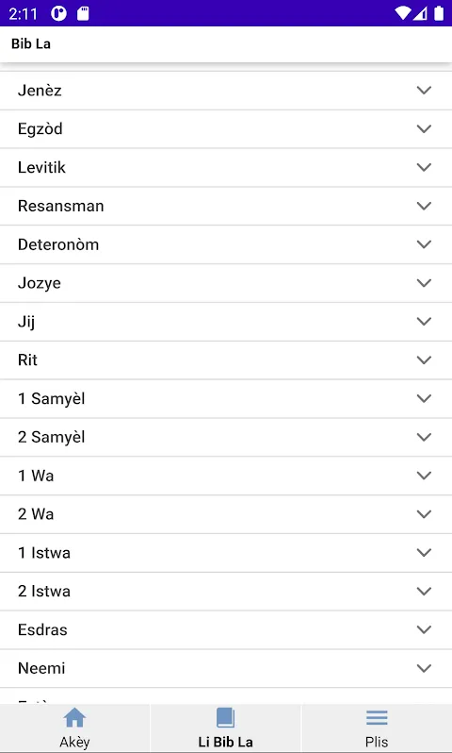452x753 pixels.
Task: Tap the SD card notification icon
Action: coord(83,14)
